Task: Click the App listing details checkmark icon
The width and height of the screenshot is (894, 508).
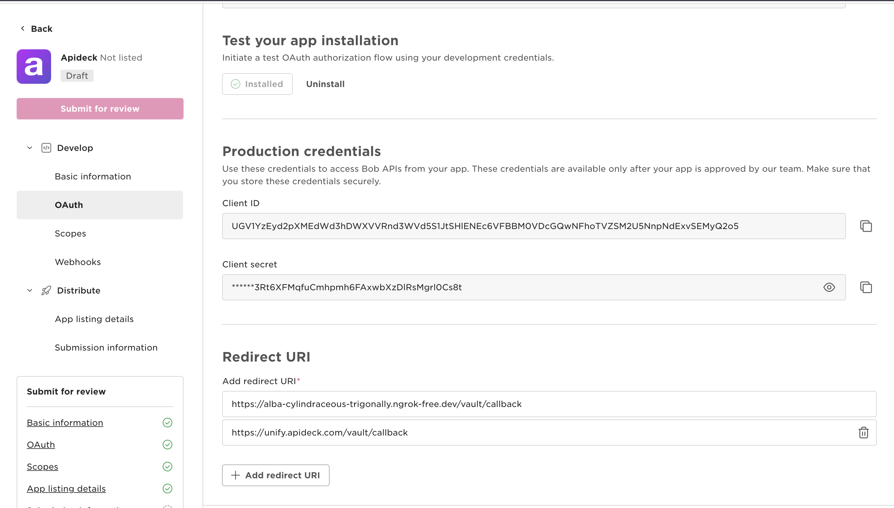Action: (168, 488)
